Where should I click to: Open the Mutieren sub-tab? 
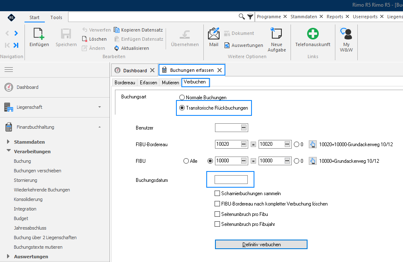pos(171,83)
